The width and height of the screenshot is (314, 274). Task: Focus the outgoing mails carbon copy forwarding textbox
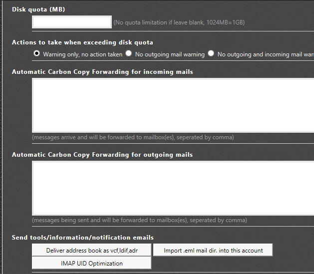(x=173, y=188)
